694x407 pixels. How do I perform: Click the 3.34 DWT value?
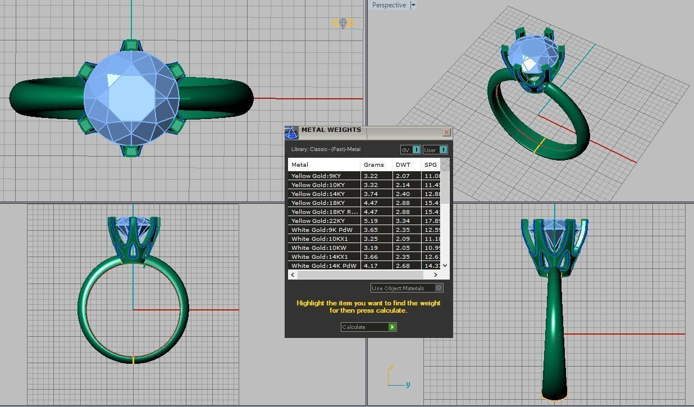pos(403,221)
